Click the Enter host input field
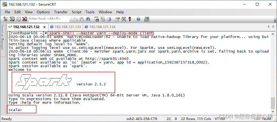This screenshot has width=277, height=122. [49, 19]
